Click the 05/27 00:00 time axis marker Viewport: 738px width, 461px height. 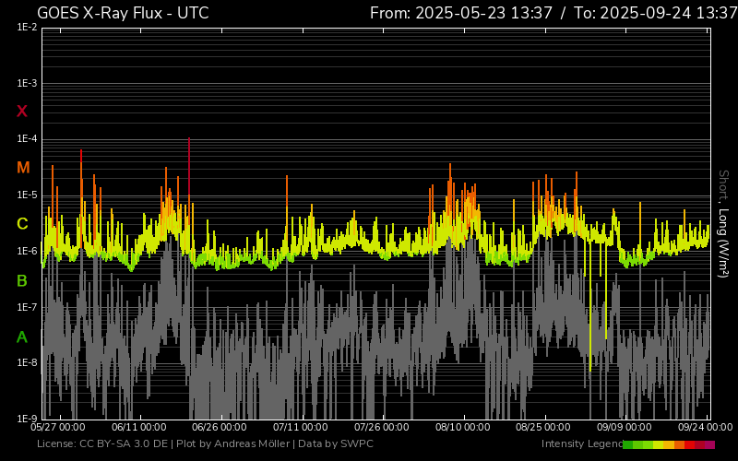58,428
